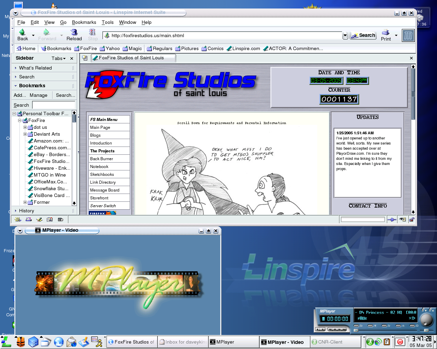Open the Sketchbooks link in the FS Main Menu
This screenshot has width=437, height=349.
pyautogui.click(x=102, y=174)
